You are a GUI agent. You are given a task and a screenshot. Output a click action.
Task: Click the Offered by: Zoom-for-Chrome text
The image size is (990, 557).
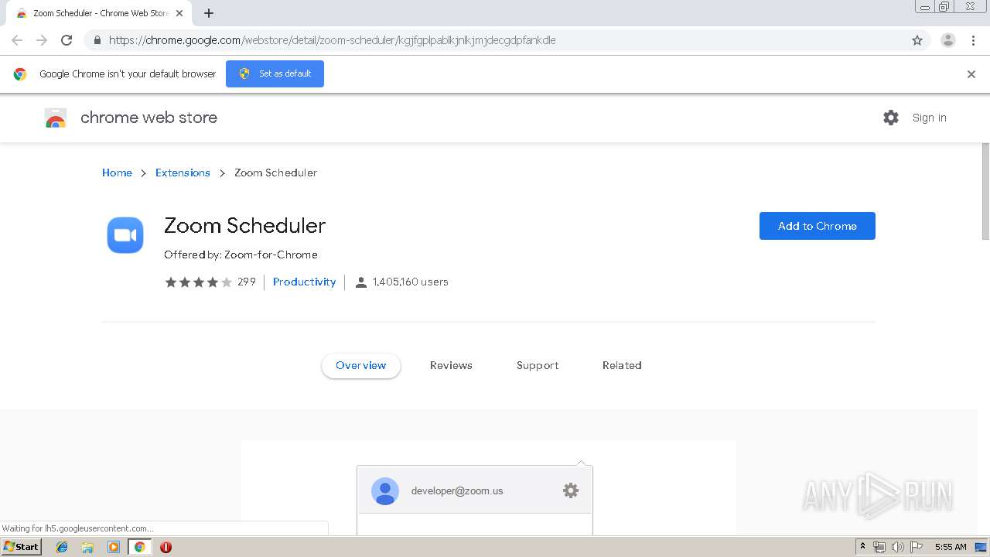pyautogui.click(x=241, y=255)
